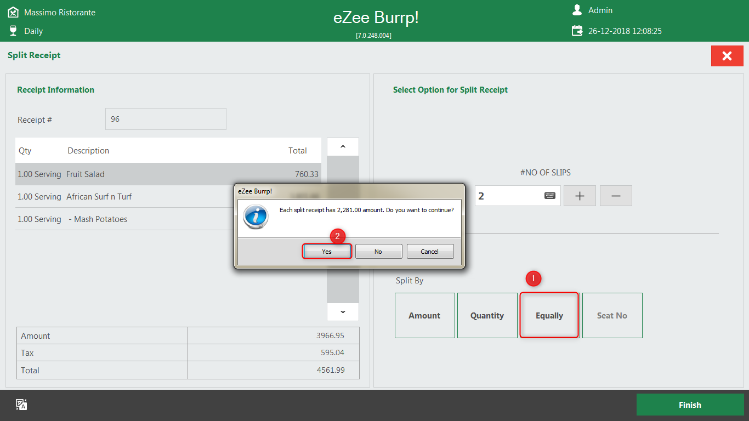This screenshot has height=421, width=749.
Task: Click Cancel in the eZee Burrp! dialog
Action: click(430, 252)
